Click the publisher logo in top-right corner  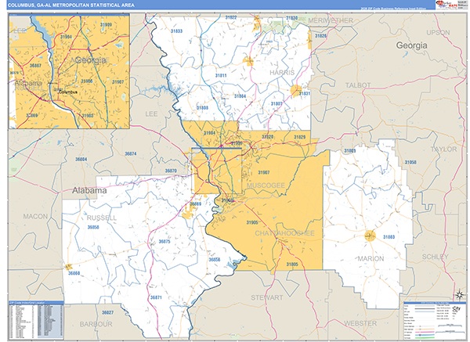coord(450,6)
